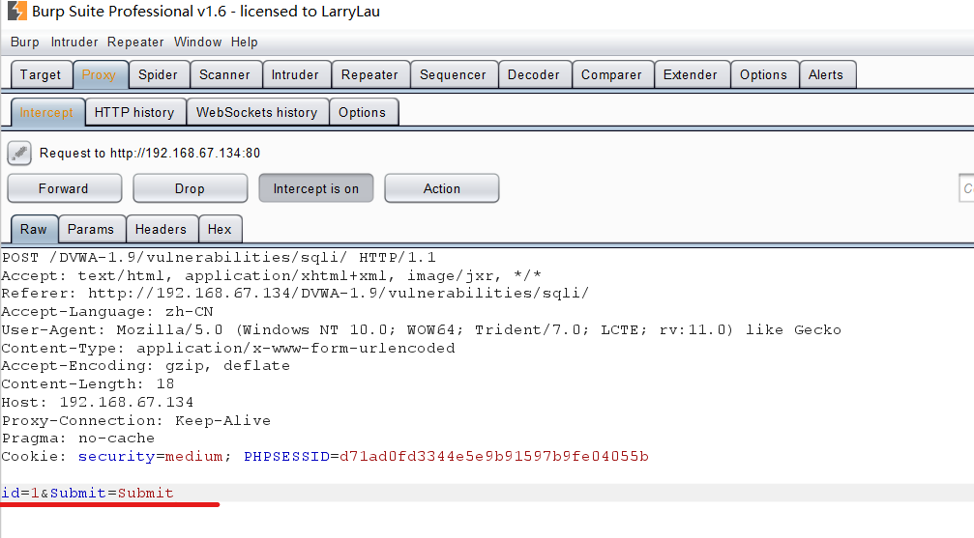Screen dimensions: 974x538
Task: Click the Content-Length: 18 line
Action: coord(88,384)
